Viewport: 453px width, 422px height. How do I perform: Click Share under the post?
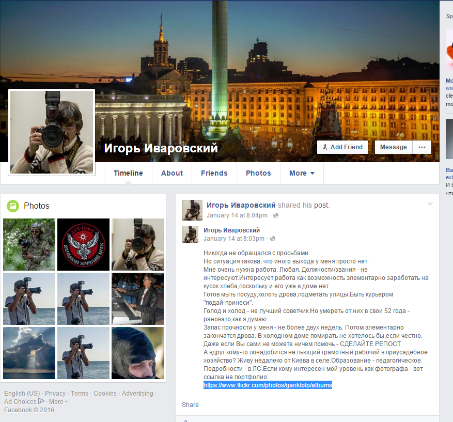click(x=190, y=405)
